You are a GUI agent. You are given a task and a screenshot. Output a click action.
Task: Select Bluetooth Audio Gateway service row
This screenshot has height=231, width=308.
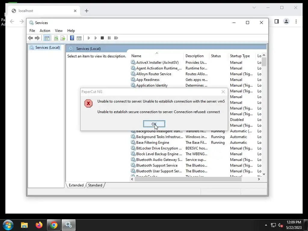(x=196, y=159)
